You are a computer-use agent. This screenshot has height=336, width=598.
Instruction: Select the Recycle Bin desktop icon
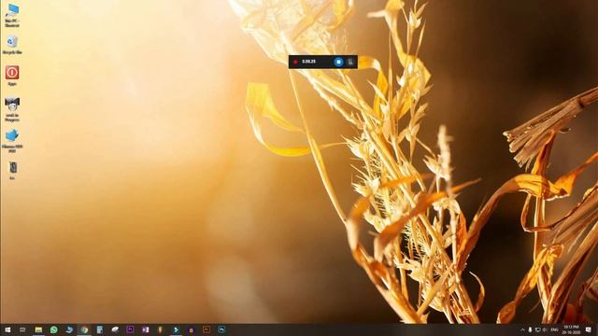12,45
